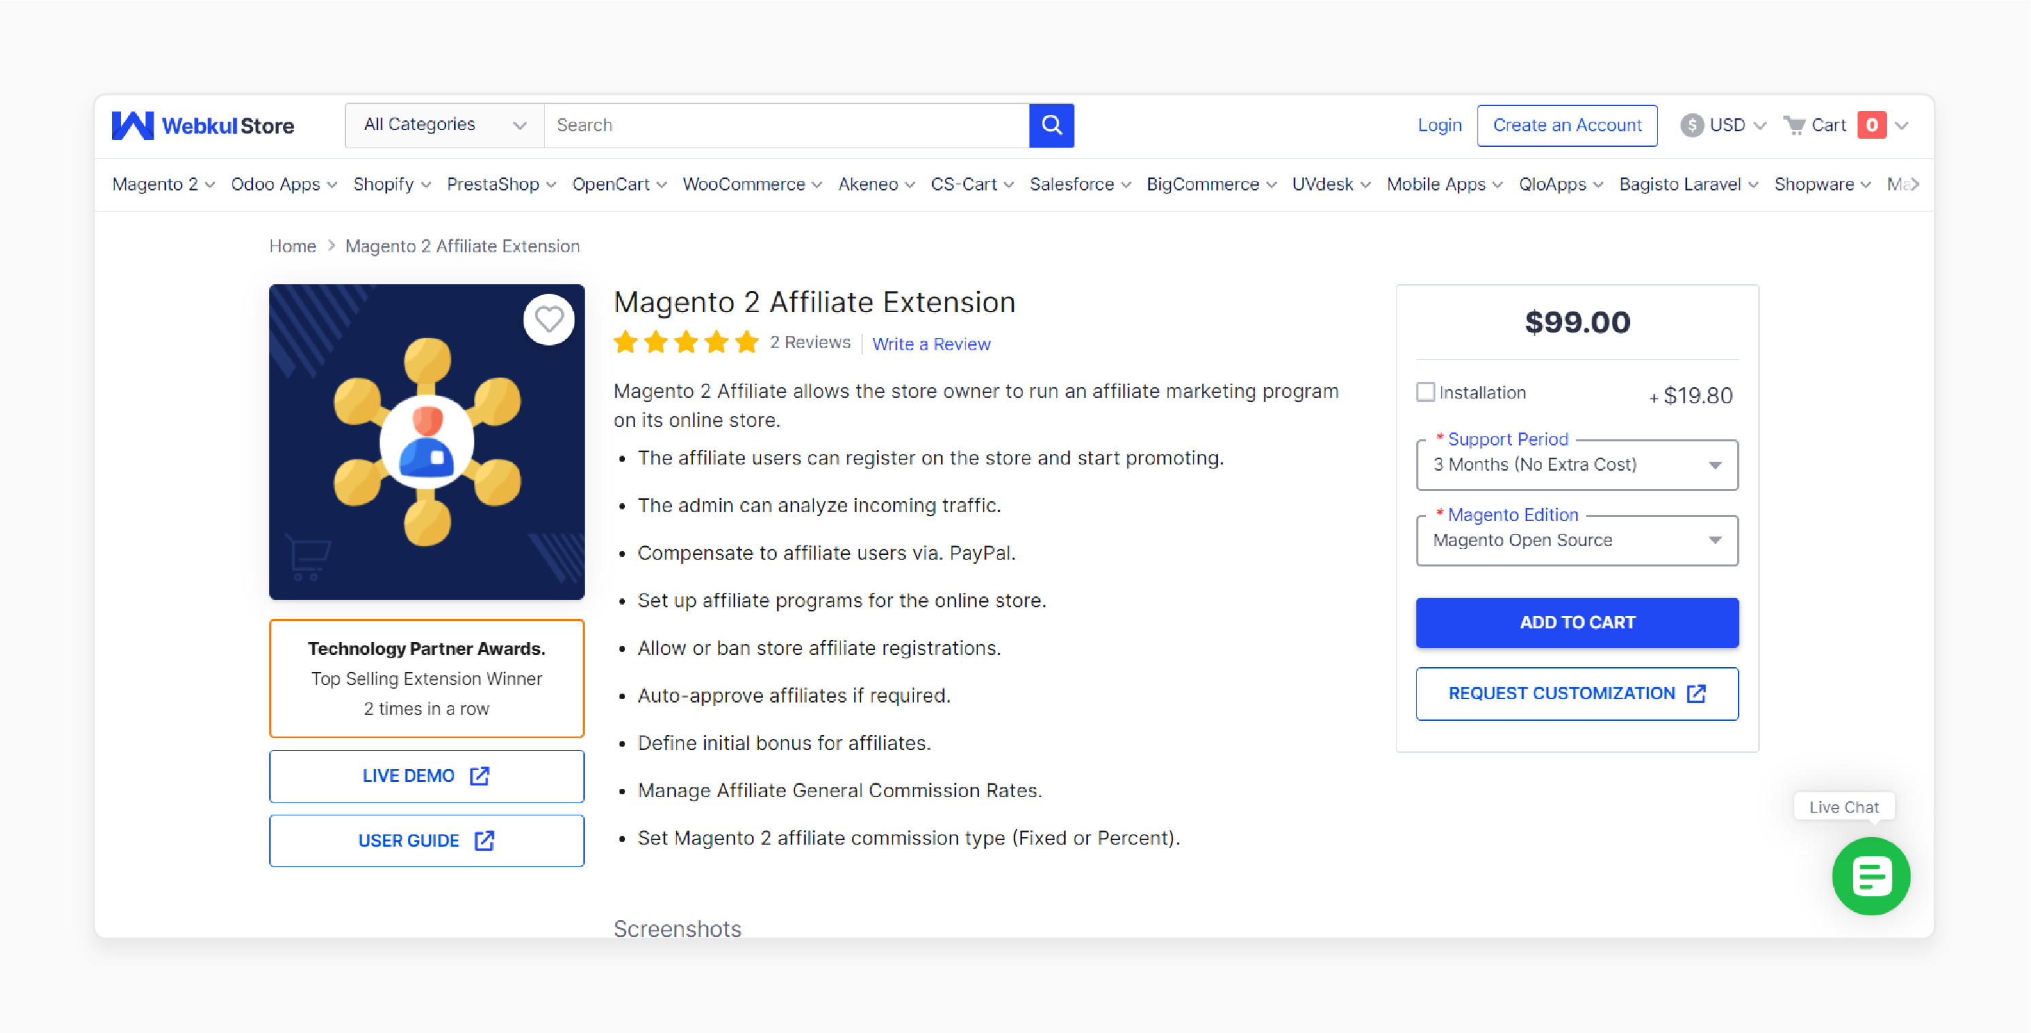
Task: Click the $99.00 price text
Action: point(1577,322)
